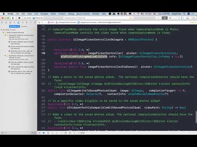The image size is (197, 147).
Task: Click UIImagePickerController in jump bar
Action: 66,22
